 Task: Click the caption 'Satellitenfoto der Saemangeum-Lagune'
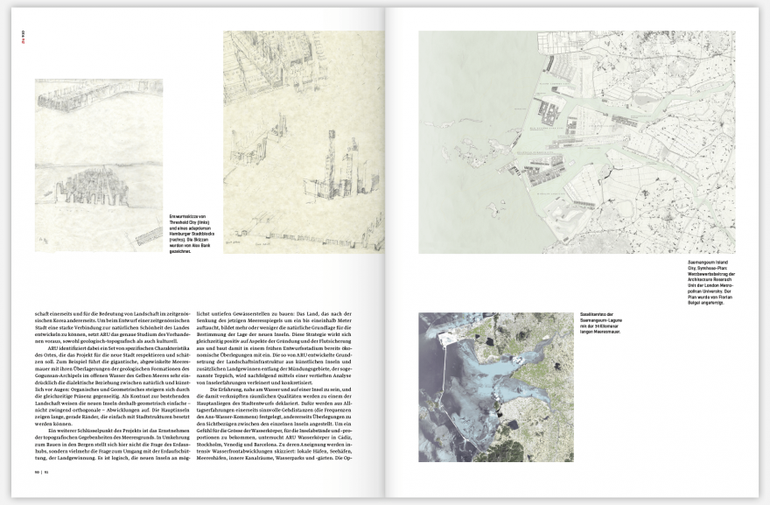tap(601, 323)
